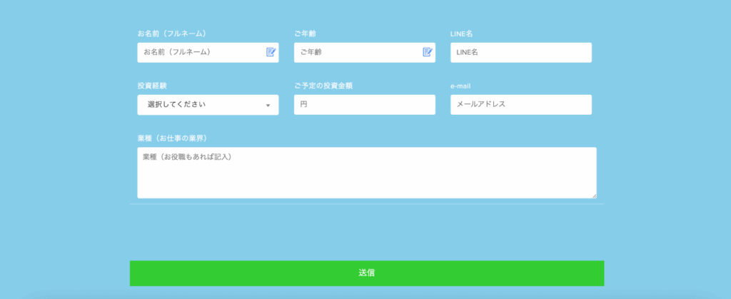Focus the ご年齢 input field
Image resolution: width=731 pixels, height=299 pixels.
[x=365, y=53]
